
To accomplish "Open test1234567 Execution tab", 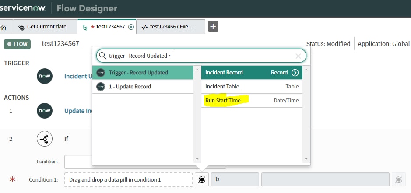I will [x=171, y=27].
